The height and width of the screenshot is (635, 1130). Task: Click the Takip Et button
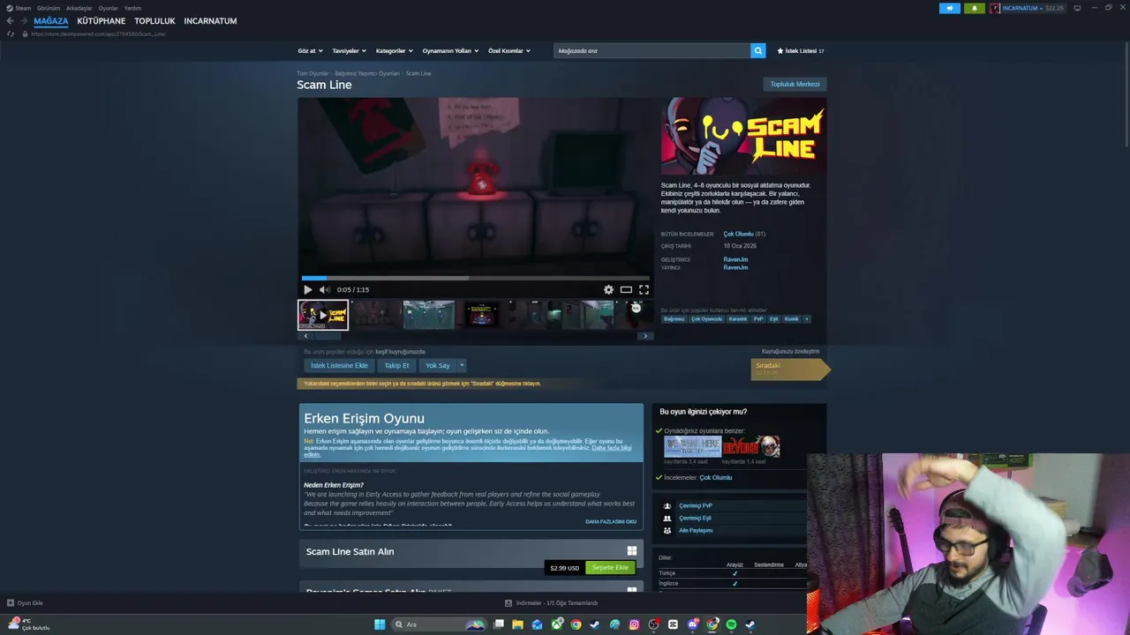(396, 365)
